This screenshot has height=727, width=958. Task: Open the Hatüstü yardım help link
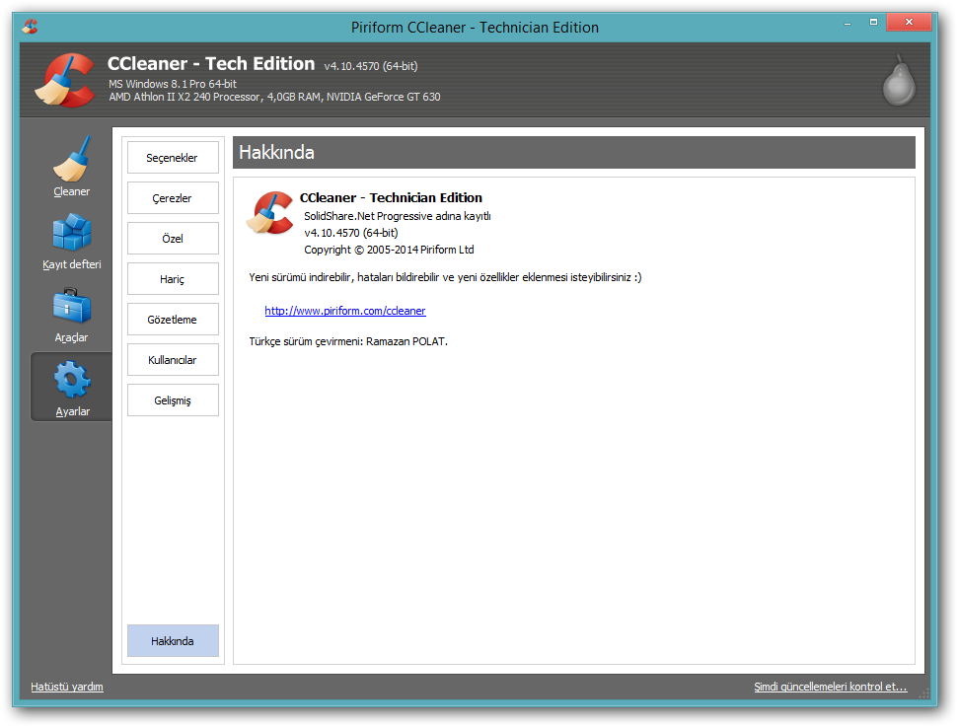coord(67,687)
